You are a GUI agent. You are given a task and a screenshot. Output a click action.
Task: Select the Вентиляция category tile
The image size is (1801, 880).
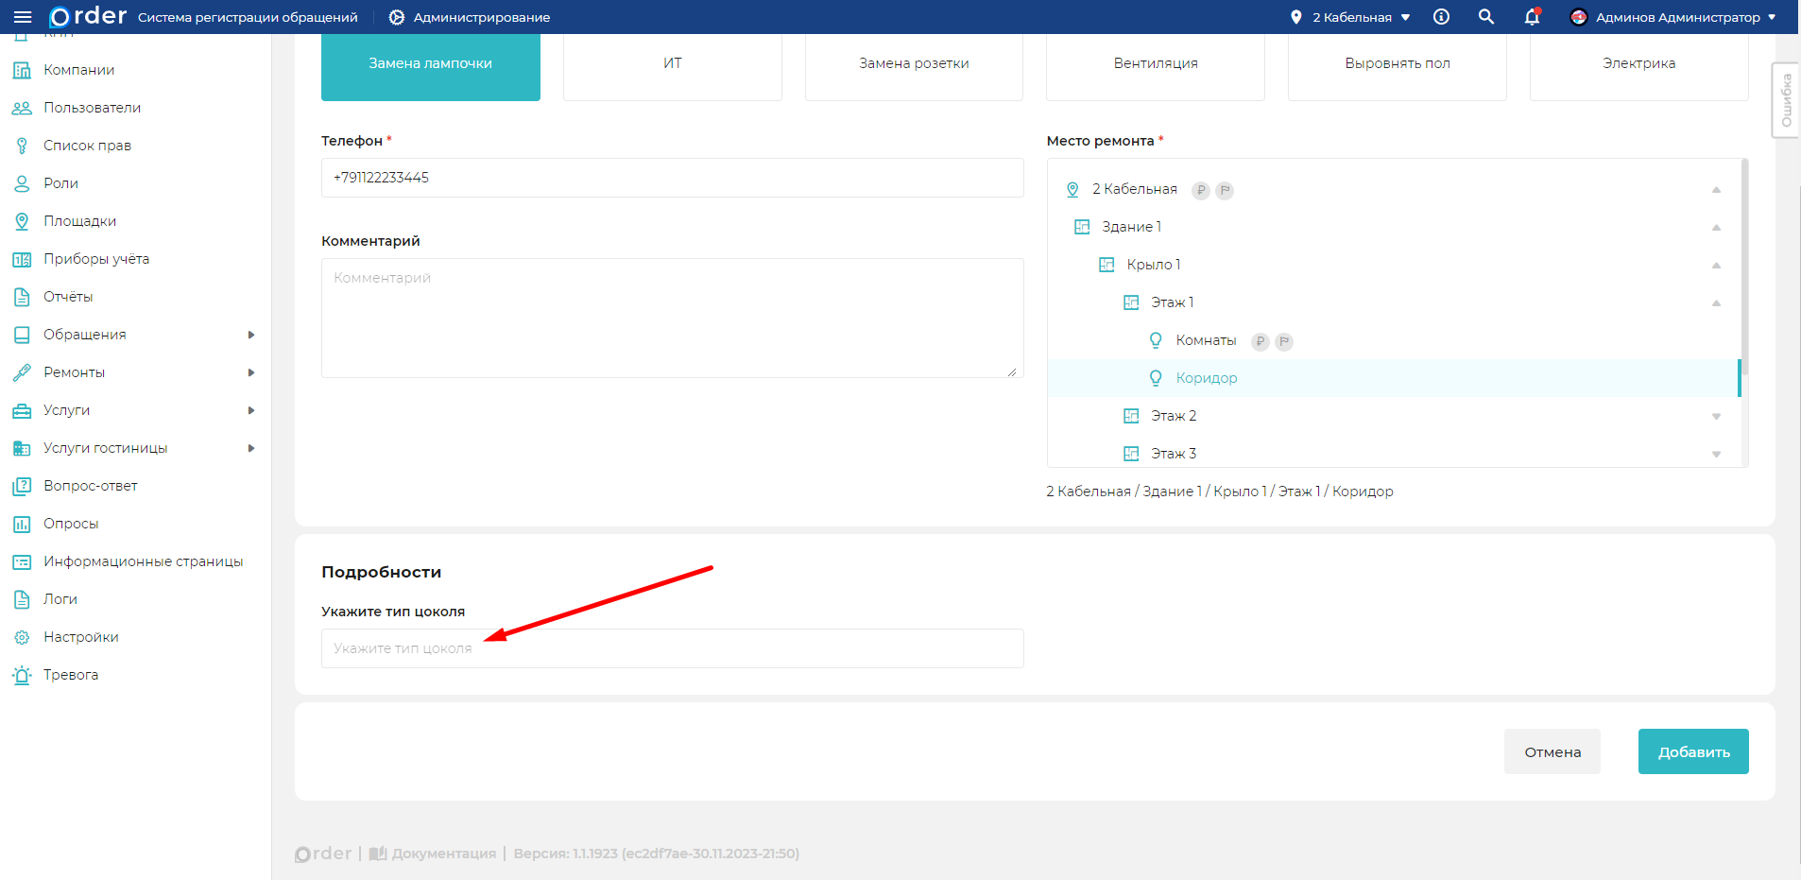point(1155,64)
